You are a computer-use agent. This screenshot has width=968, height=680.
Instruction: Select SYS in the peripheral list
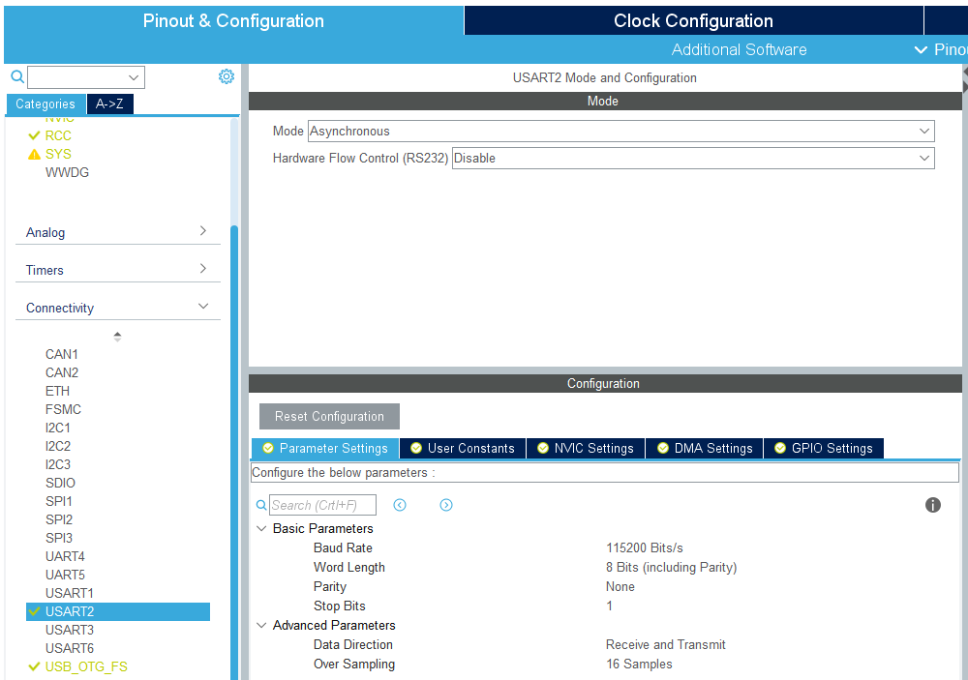tap(58, 154)
